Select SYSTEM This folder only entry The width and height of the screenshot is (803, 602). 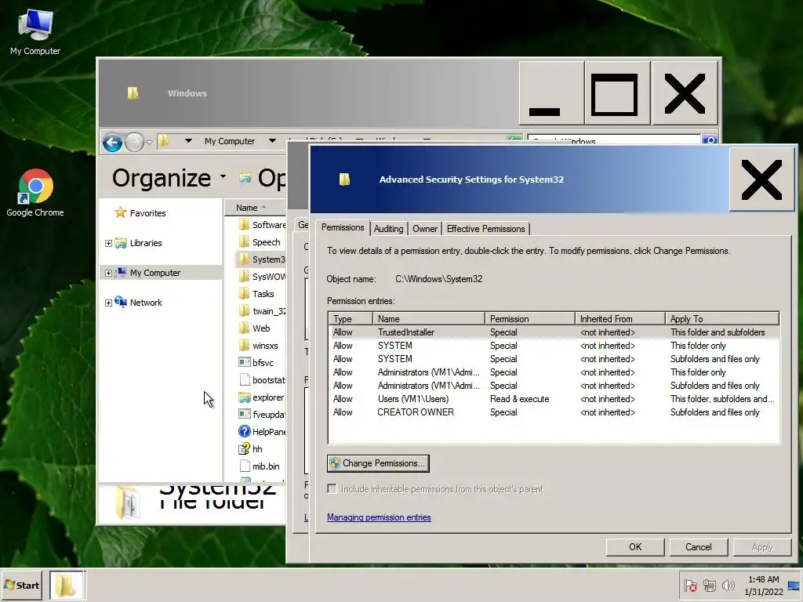554,346
